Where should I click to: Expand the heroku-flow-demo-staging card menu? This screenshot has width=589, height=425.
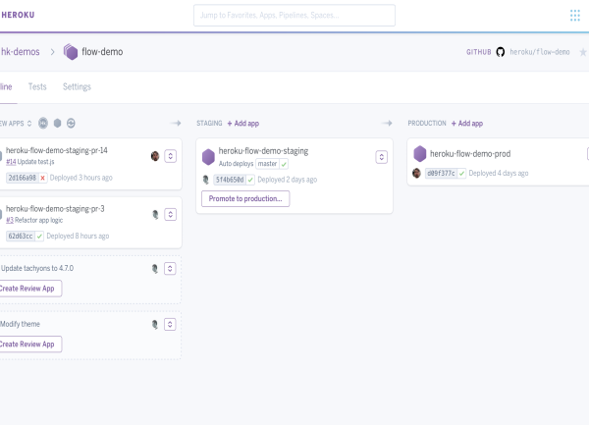381,157
